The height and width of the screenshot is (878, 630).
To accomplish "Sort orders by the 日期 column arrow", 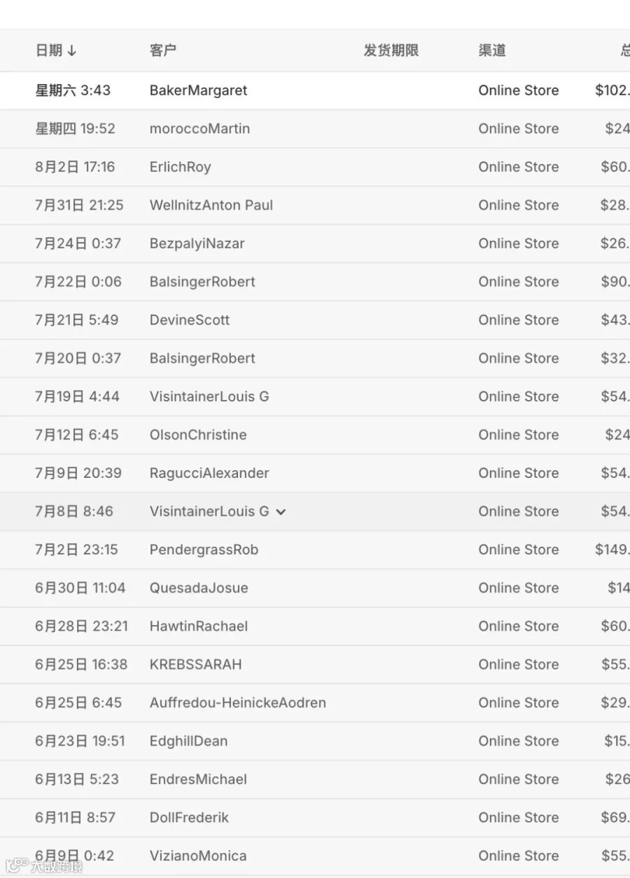I will pyautogui.click(x=71, y=50).
